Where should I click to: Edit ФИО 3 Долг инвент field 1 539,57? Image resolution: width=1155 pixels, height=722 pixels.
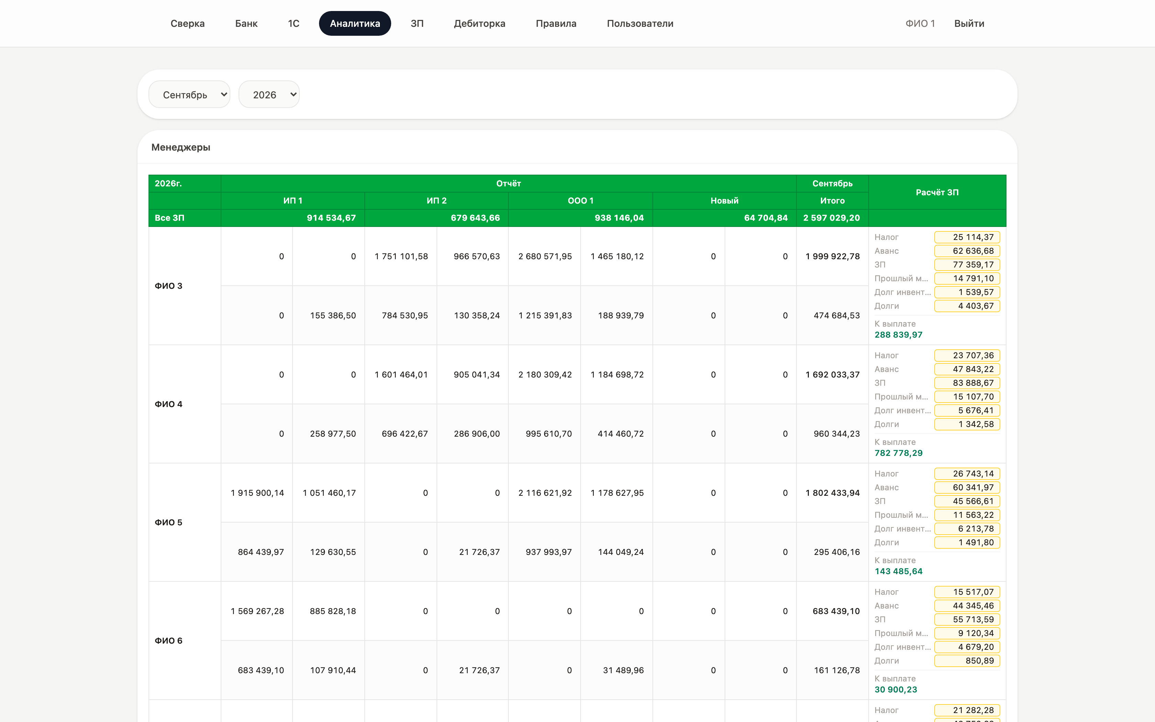coord(967,292)
